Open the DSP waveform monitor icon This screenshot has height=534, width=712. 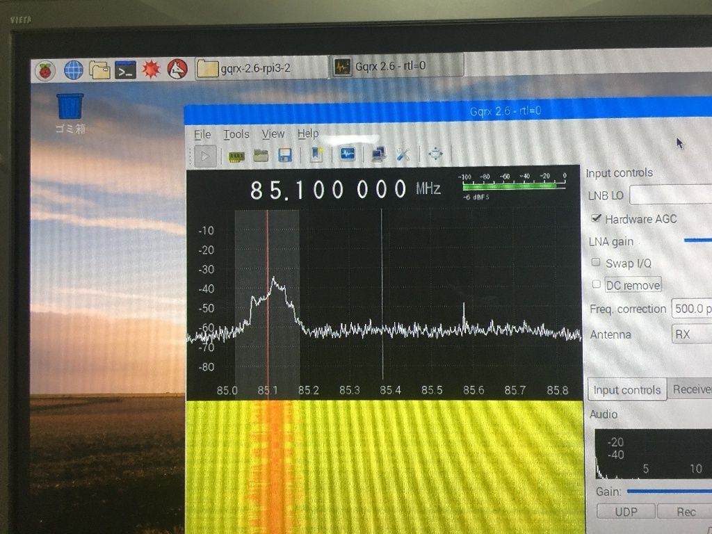(x=348, y=154)
